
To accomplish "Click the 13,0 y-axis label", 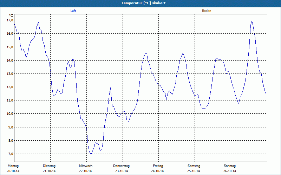I will click(10, 74).
